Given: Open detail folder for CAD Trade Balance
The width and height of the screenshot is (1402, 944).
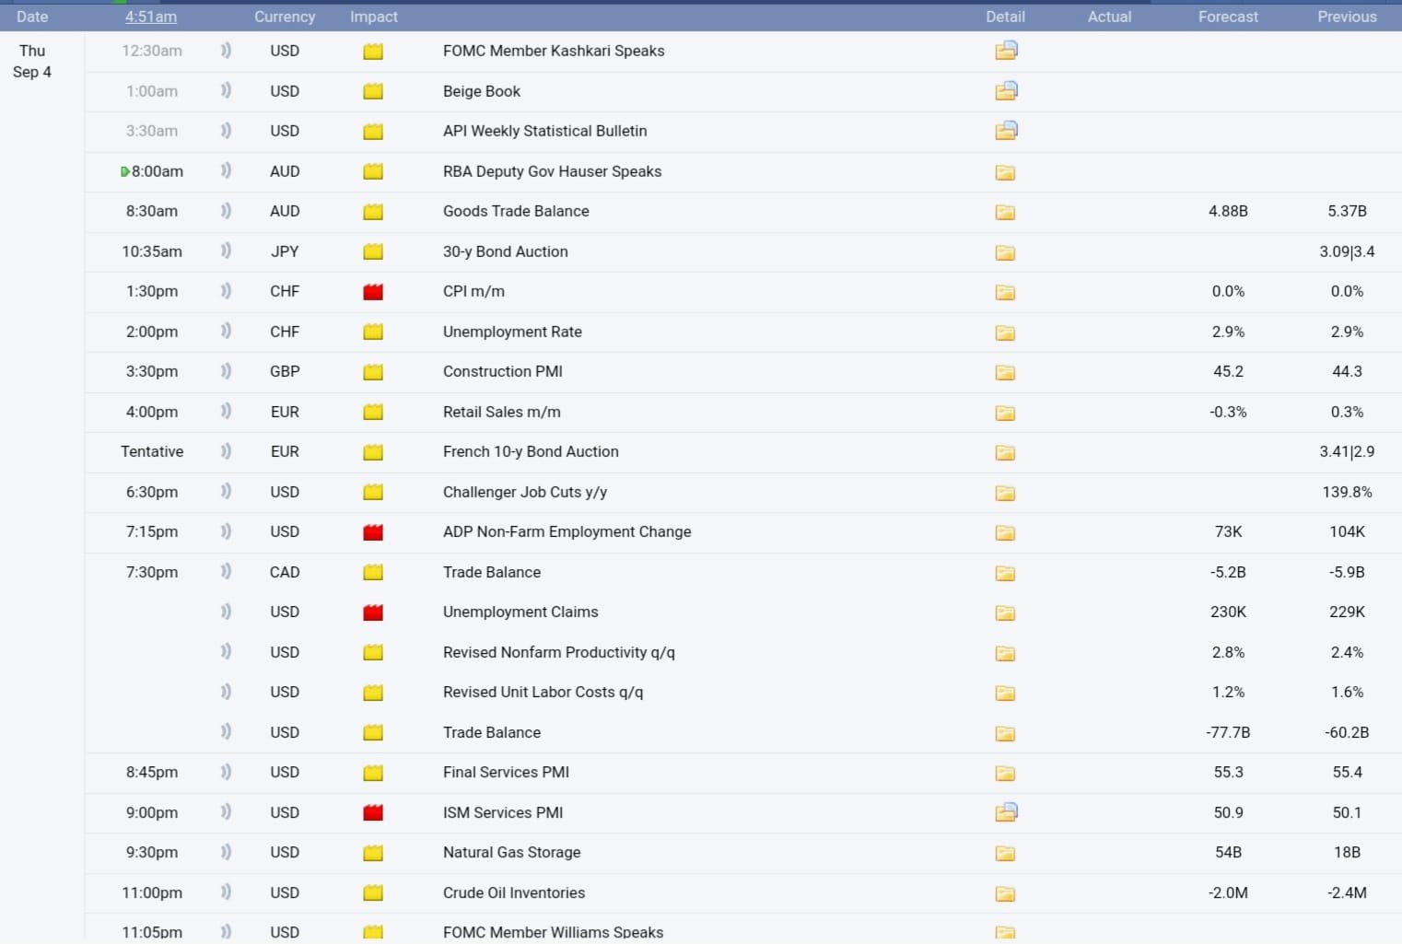Looking at the screenshot, I should tap(1005, 573).
